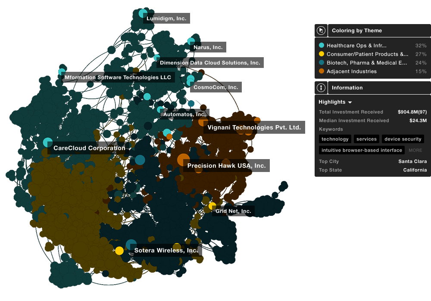Viewport: 431px width, 301px height.
Task: Click the 'technology' keyword tag
Action: coord(335,139)
